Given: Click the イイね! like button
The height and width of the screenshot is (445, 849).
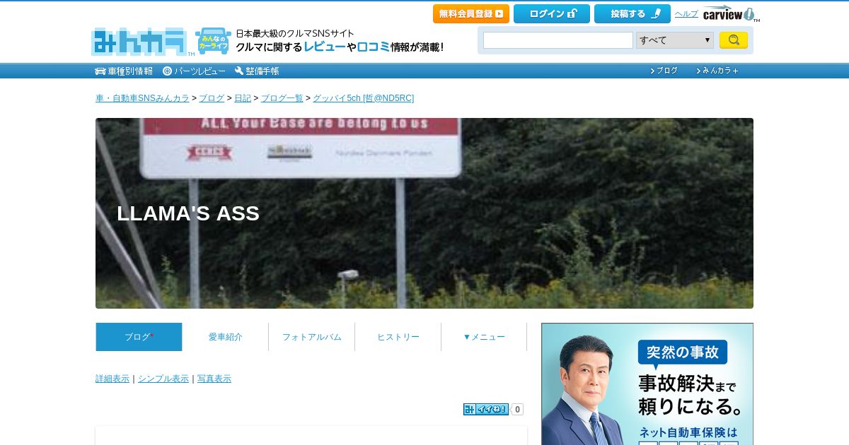Looking at the screenshot, I should pyautogui.click(x=486, y=409).
